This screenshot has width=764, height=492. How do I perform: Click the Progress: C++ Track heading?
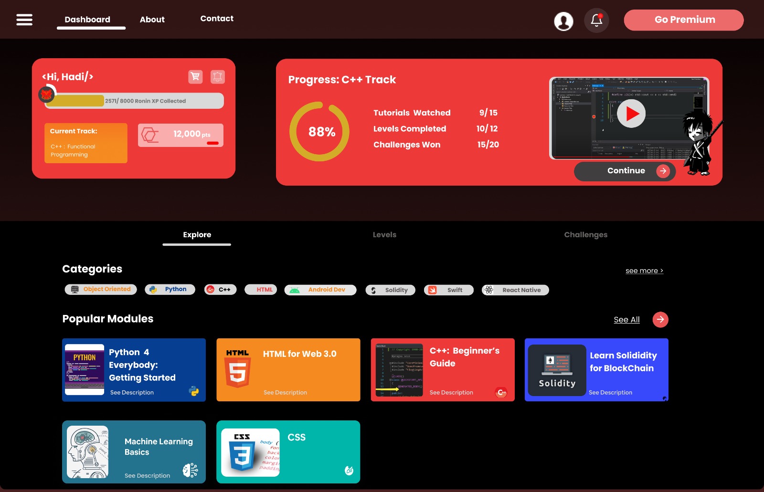coord(342,80)
